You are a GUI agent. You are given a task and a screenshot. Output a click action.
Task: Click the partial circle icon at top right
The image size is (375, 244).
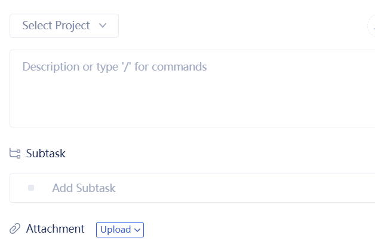(x=371, y=26)
